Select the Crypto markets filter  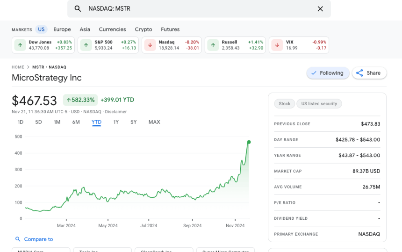point(144,29)
